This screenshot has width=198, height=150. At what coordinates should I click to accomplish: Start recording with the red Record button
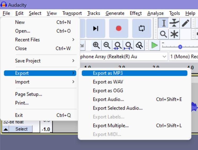click(119, 28)
